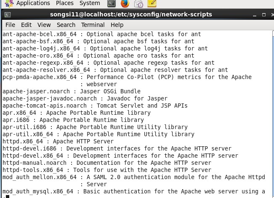Viewport: 274px width, 198px height.
Task: Click the text 'httpd-devel.i686'
Action: 29,149
